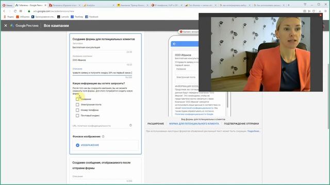
Task: Click the red balance warning icon above the preview
Action: (x=181, y=32)
